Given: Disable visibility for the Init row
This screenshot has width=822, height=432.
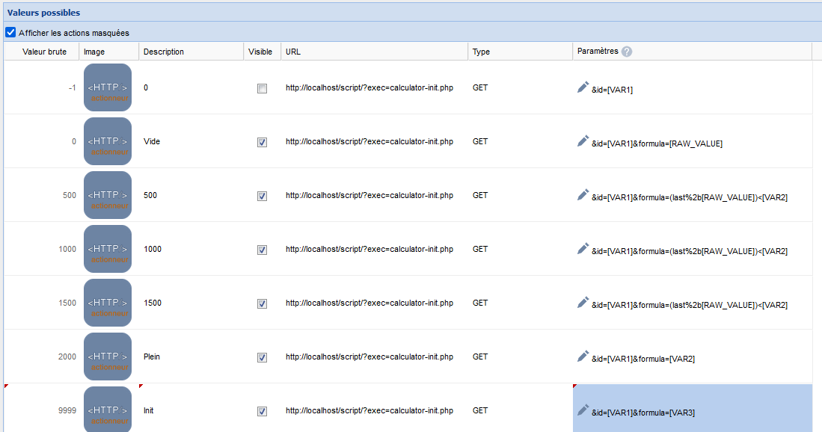Looking at the screenshot, I should point(262,411).
